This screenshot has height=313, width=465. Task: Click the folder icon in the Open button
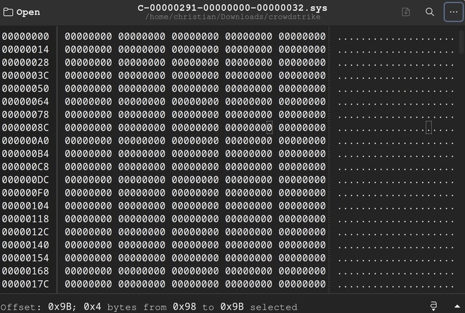click(x=9, y=12)
